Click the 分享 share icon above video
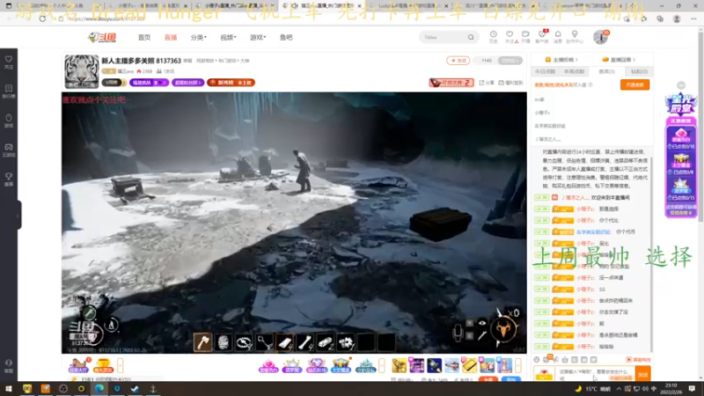Screen dimensions: 704x396 (x=488, y=83)
